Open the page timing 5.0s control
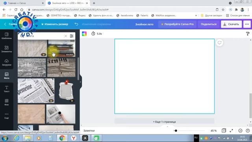Screen dimensions: 252x142 (x=97, y=34)
